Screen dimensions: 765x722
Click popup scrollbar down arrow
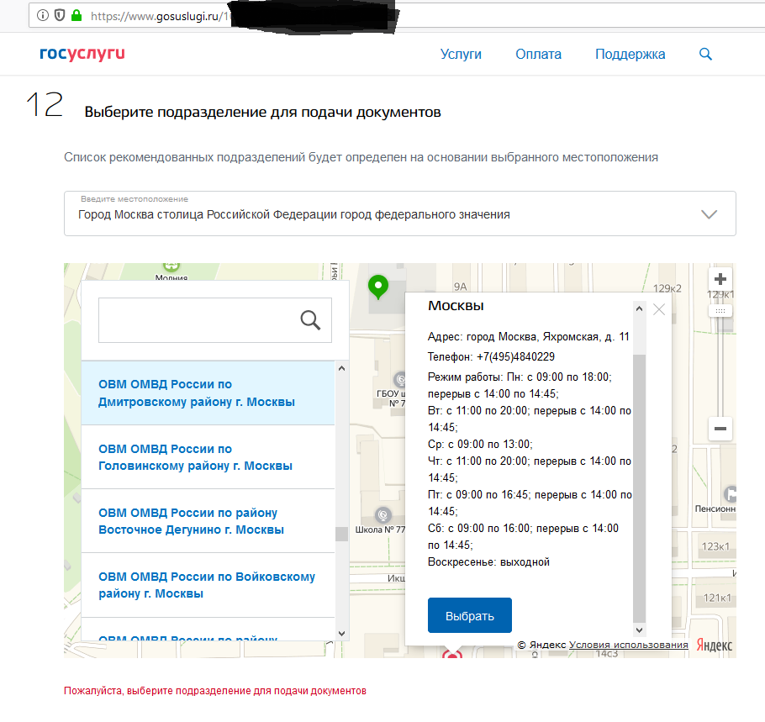[x=639, y=630]
